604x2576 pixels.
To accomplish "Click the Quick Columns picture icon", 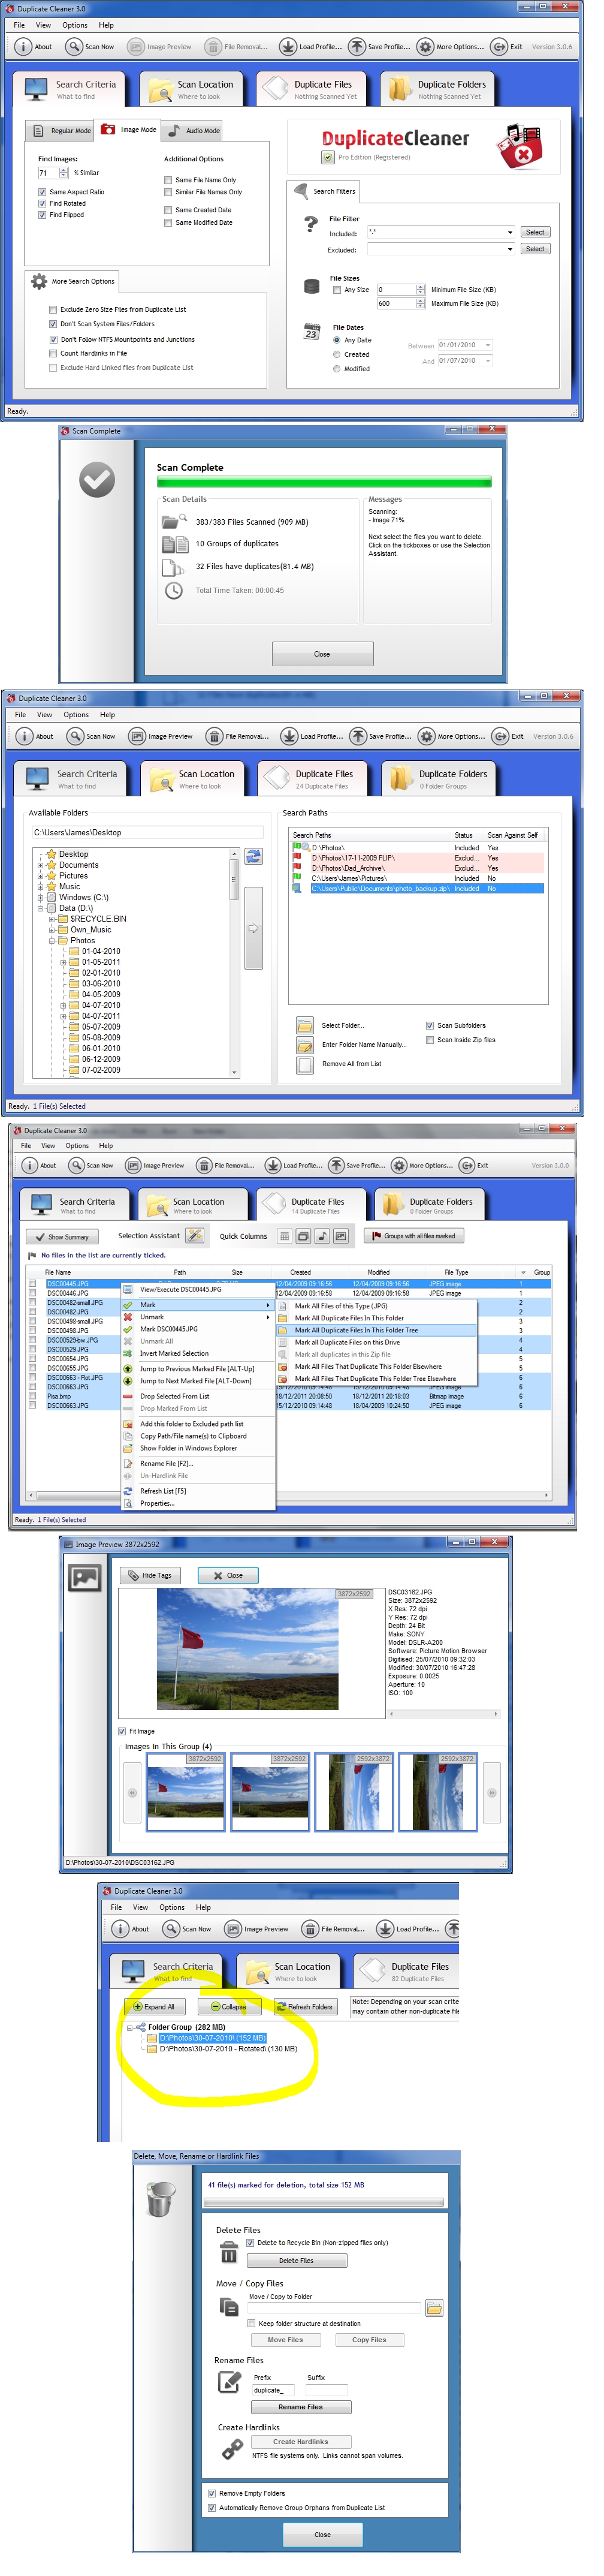I will point(341,1236).
